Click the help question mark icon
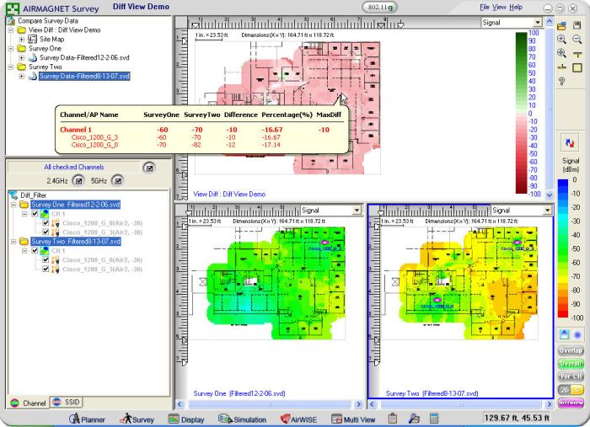590x427 pixels. 561,81
